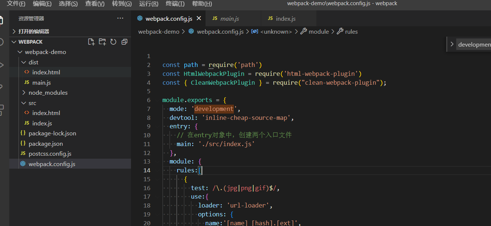Click the webpack.config.js breadcrumb
Viewport: 491px width, 226px height.
click(x=216, y=32)
